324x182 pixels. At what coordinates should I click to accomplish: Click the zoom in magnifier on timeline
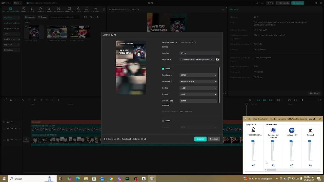coord(320,100)
